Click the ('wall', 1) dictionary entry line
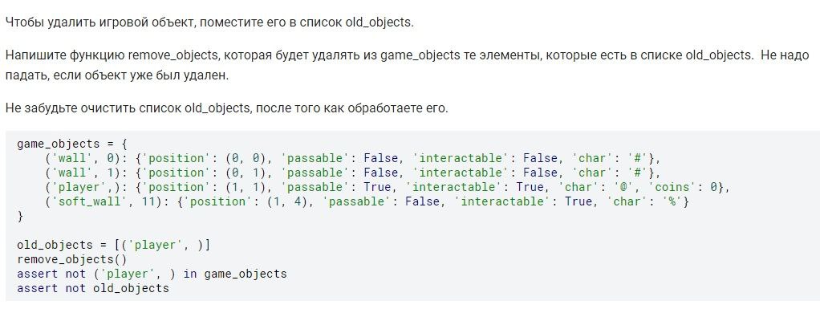This screenshot has width=820, height=317. point(353,173)
